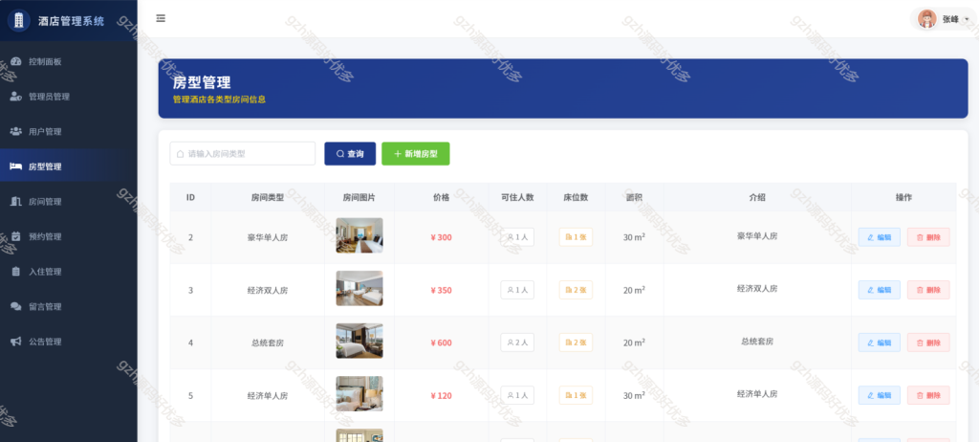Screen dimensions: 979x442
Task: Click the 房间图片 column header
Action: coord(359,197)
